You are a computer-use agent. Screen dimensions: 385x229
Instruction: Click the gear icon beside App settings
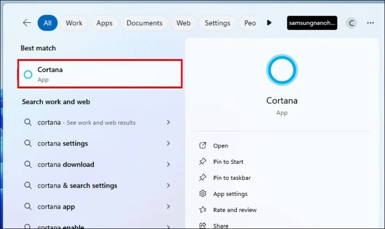point(203,194)
